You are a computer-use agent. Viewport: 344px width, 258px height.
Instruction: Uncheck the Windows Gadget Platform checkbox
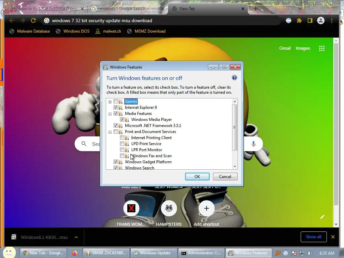click(116, 162)
